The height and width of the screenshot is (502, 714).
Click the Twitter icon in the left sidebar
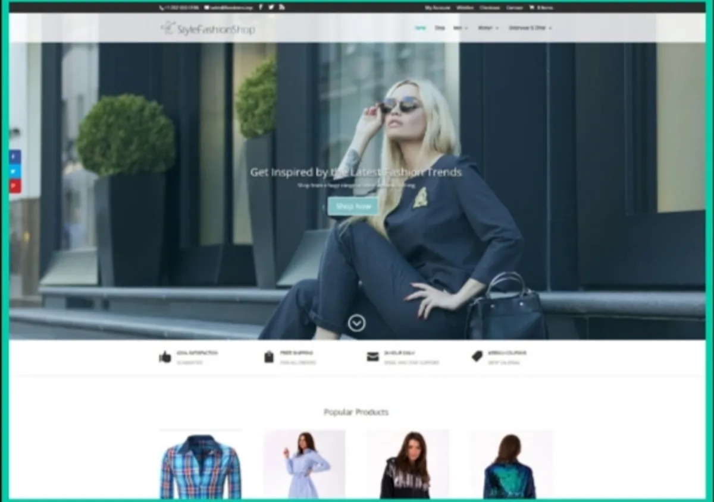(x=13, y=171)
